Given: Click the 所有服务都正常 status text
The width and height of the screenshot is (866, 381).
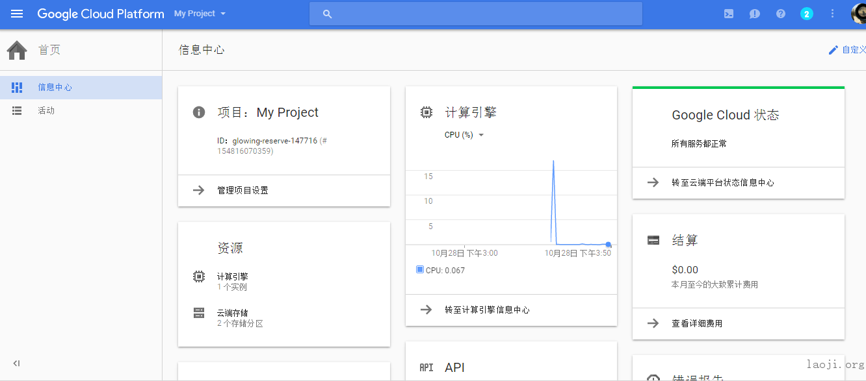Looking at the screenshot, I should coord(699,143).
